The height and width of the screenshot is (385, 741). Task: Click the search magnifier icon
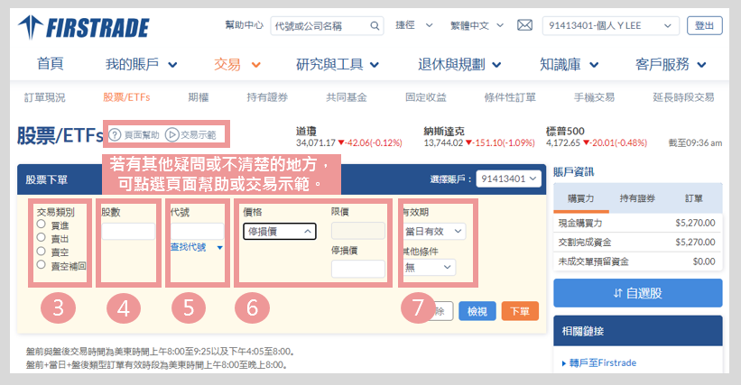[375, 26]
